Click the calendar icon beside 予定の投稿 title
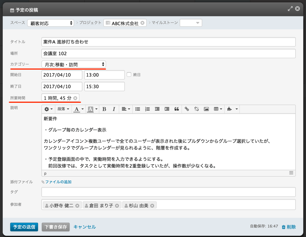 coord(12,10)
